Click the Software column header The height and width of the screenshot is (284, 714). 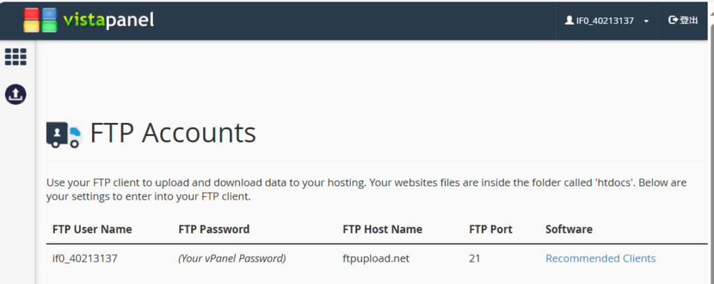click(x=569, y=229)
